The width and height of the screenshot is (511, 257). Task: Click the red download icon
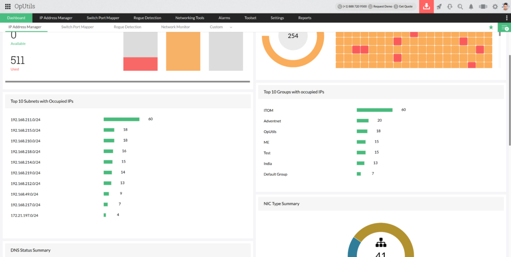tap(426, 6)
